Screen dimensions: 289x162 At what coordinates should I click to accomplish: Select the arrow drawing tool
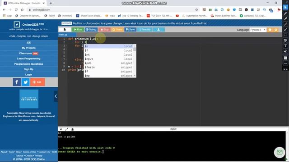pyautogui.click(x=285, y=30)
